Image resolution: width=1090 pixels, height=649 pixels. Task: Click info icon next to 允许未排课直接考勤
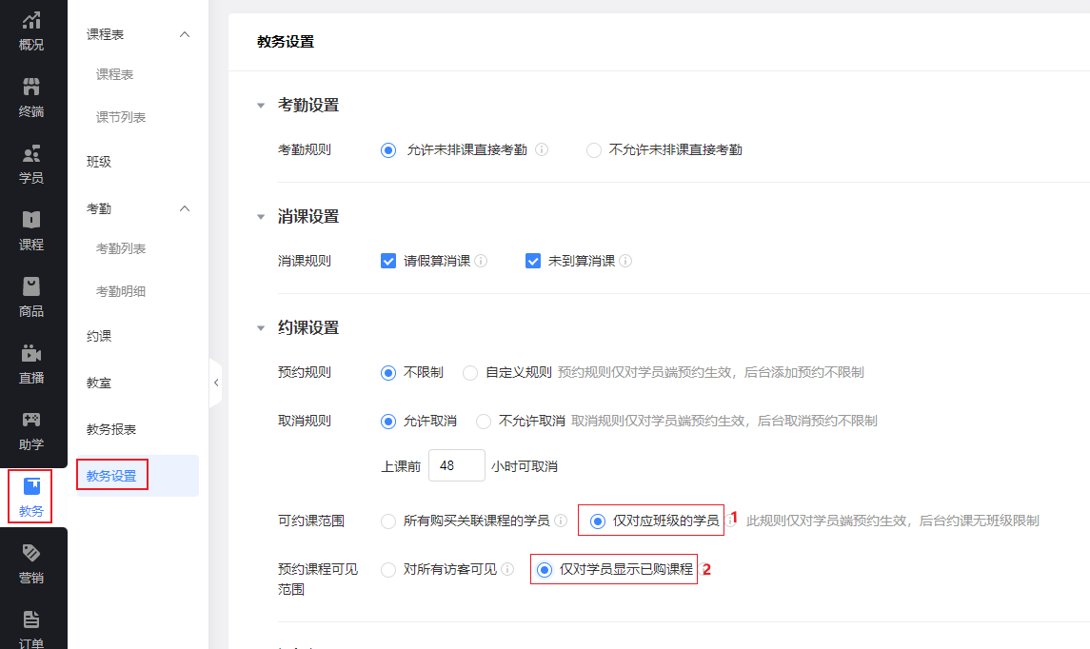(542, 149)
